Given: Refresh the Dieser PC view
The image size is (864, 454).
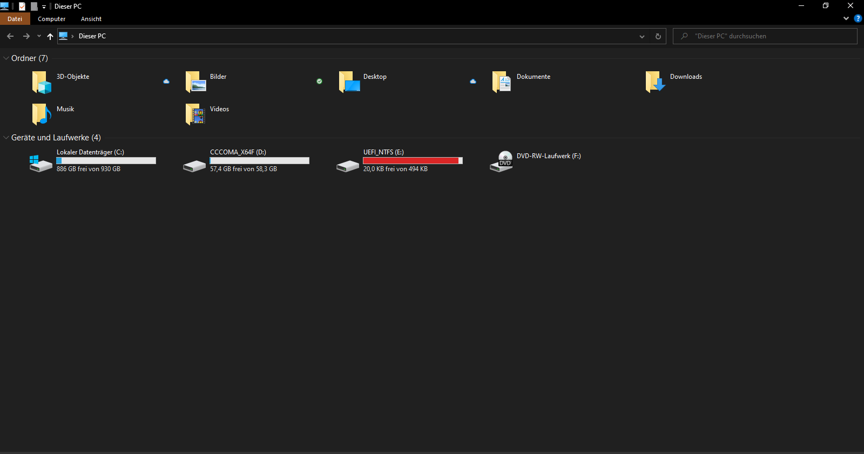Looking at the screenshot, I should click(658, 36).
